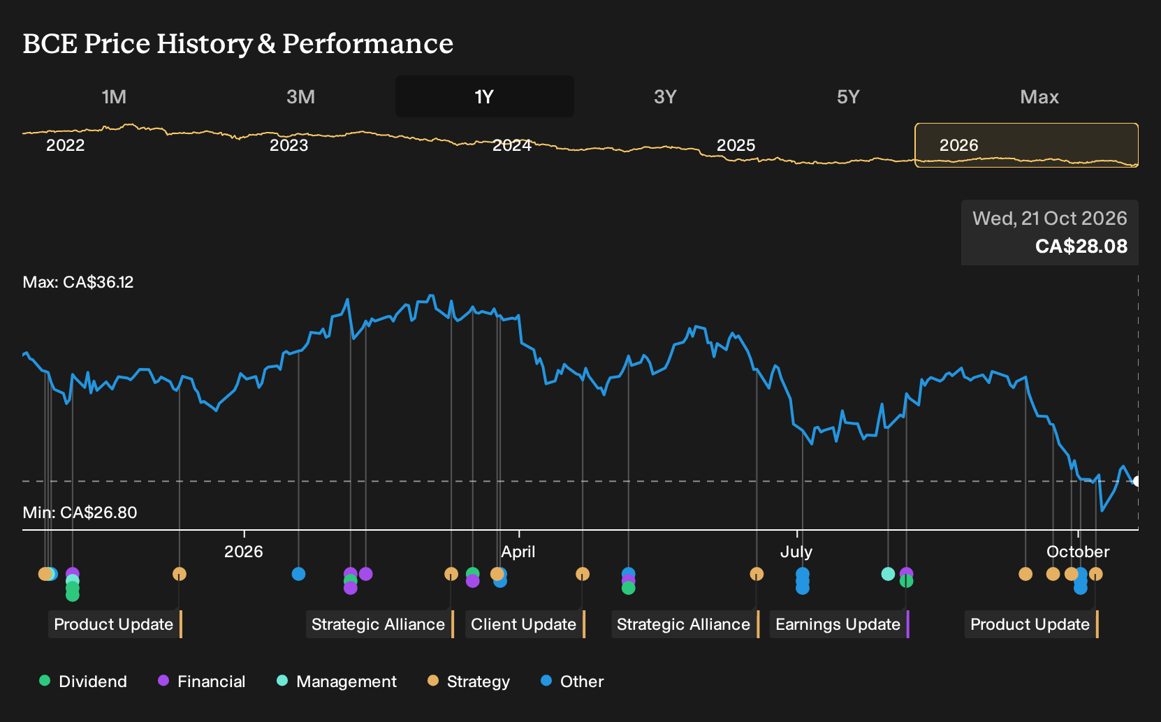
Task: Jump to 2025 in the overview timeline
Action: pyautogui.click(x=736, y=145)
